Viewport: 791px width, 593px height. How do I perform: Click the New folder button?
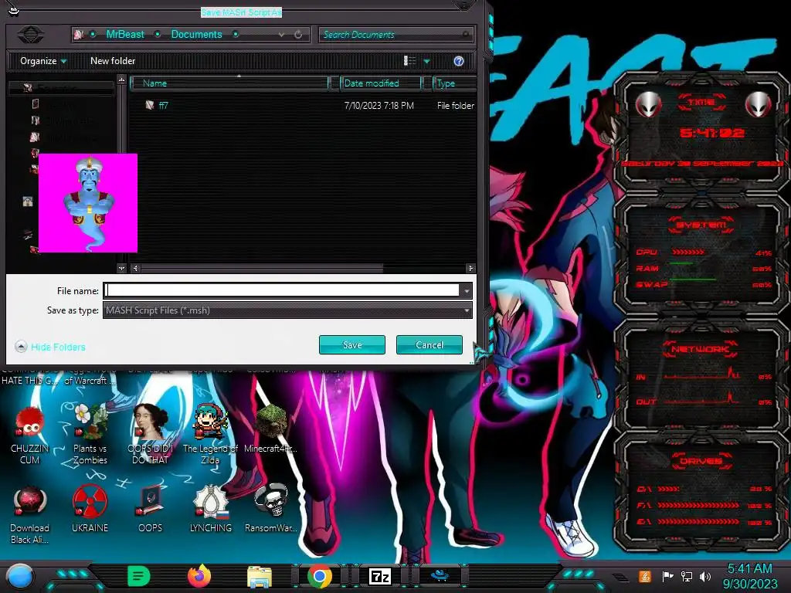click(113, 61)
